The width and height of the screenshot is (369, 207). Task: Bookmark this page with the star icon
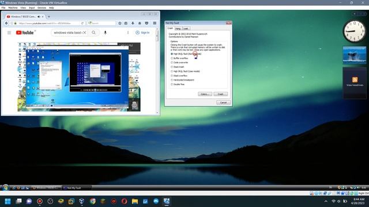tap(120, 23)
